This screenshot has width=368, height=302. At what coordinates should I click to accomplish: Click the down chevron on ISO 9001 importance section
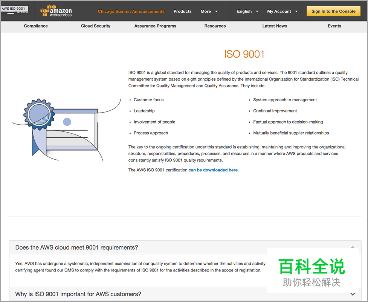(x=353, y=294)
